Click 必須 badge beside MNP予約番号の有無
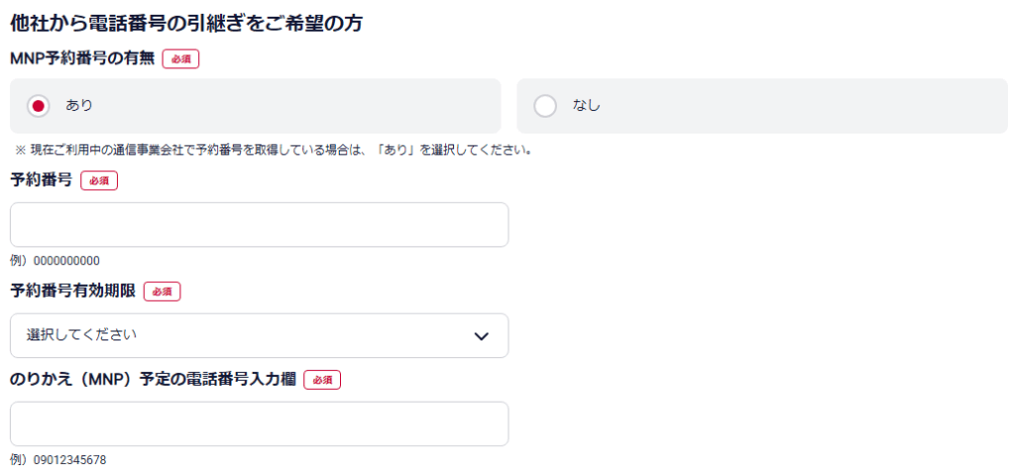The height and width of the screenshot is (472, 1015). point(180,59)
